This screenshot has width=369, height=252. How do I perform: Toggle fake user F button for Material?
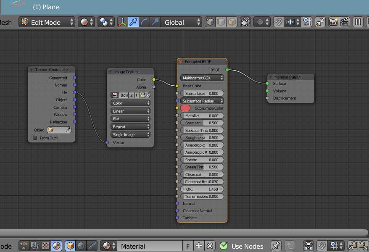coord(188,246)
